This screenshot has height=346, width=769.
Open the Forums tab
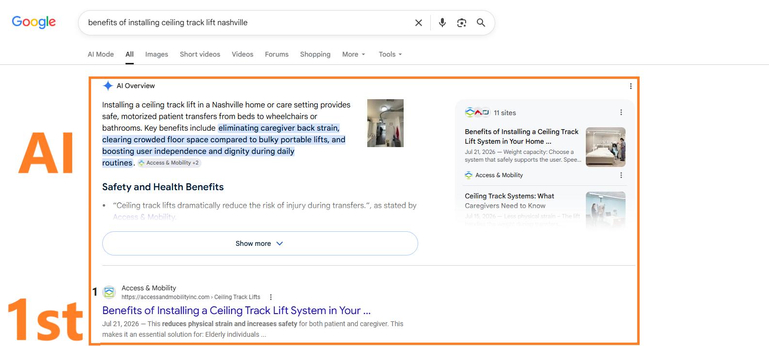pyautogui.click(x=277, y=54)
